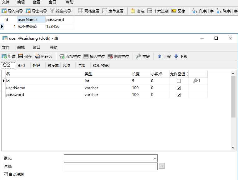
Task: Open the Triggers (触发器) tab
Action: pos(53,65)
